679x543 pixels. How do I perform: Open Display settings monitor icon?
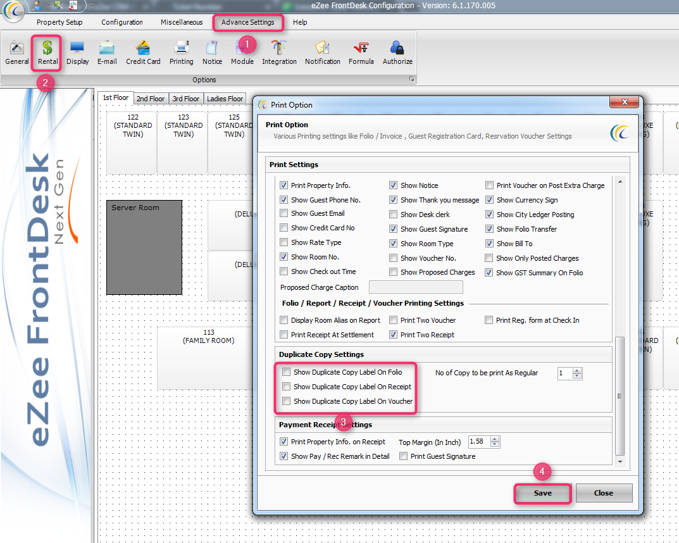[77, 53]
